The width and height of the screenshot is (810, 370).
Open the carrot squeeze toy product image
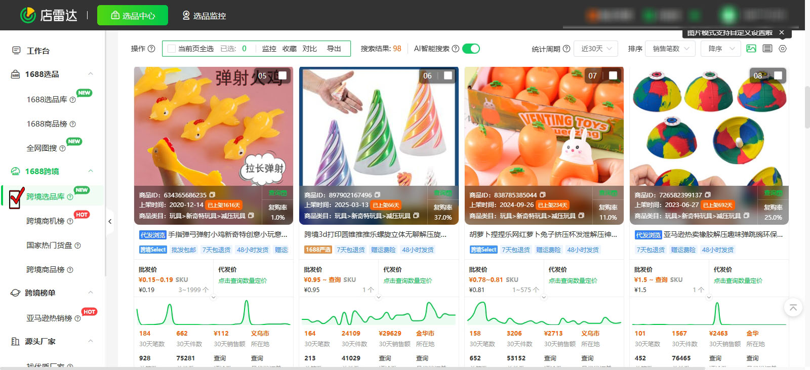pos(544,127)
